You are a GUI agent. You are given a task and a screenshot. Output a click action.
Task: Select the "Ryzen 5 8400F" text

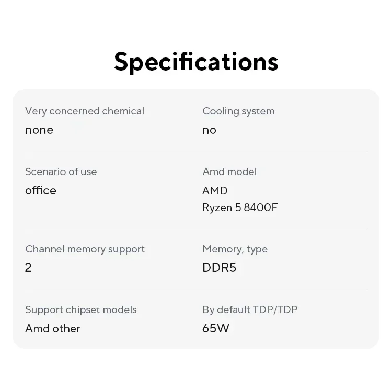coord(240,207)
